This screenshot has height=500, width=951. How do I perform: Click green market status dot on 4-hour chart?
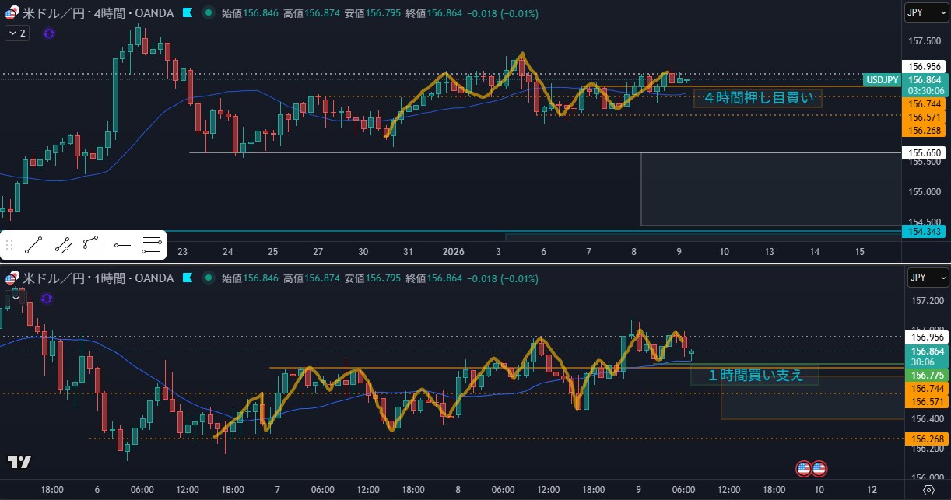pos(207,13)
